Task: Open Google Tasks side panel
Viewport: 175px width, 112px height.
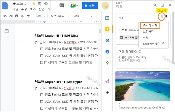Action: 107,41
